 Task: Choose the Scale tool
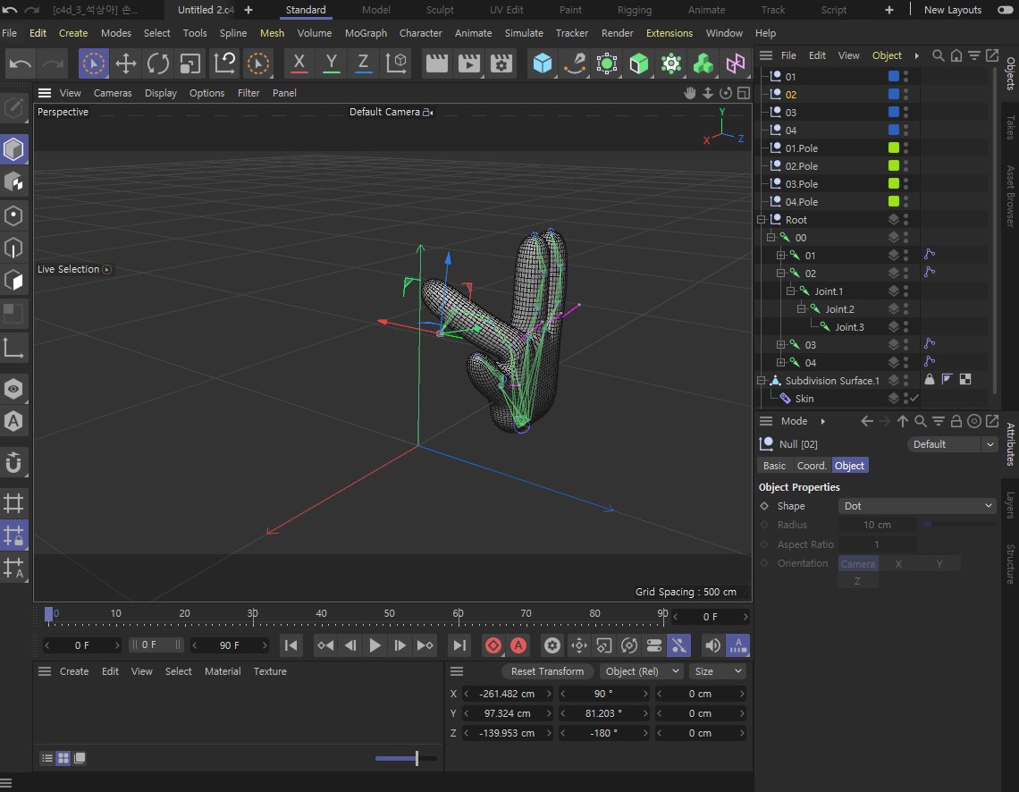tap(190, 63)
